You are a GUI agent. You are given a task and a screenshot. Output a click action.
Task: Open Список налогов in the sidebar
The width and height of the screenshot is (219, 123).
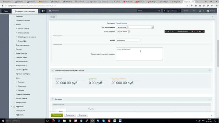click(24, 29)
